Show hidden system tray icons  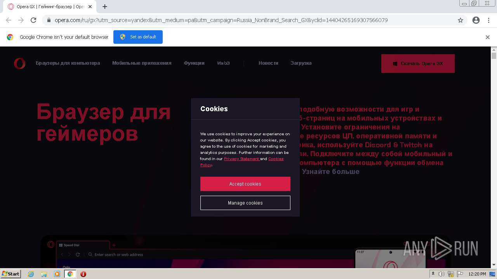(433, 274)
